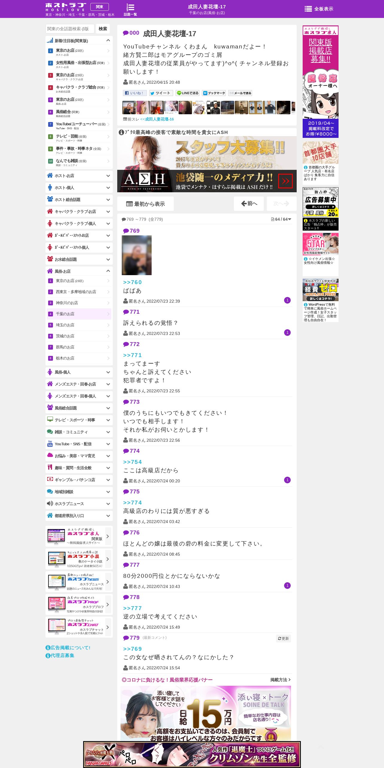Click the ツイート Twitter share button
The image size is (384, 768).
(x=161, y=93)
